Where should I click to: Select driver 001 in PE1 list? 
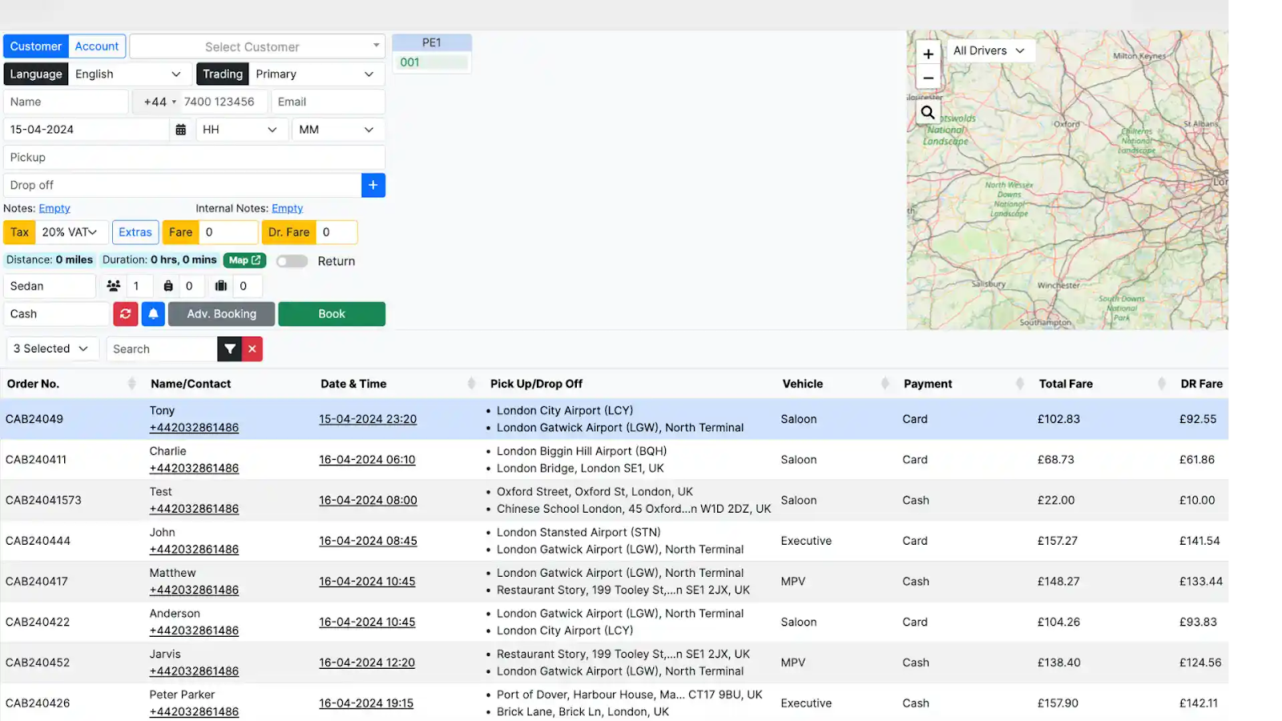tap(432, 62)
